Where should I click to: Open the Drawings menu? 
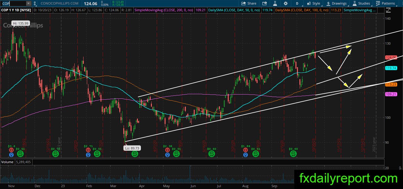(x=336, y=3)
